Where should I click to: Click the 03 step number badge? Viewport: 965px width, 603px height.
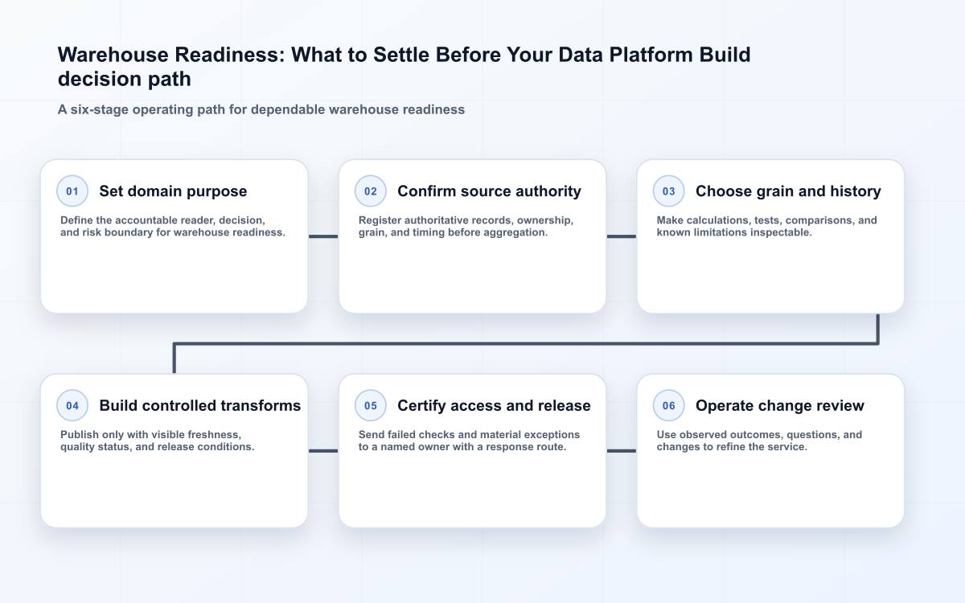669,191
